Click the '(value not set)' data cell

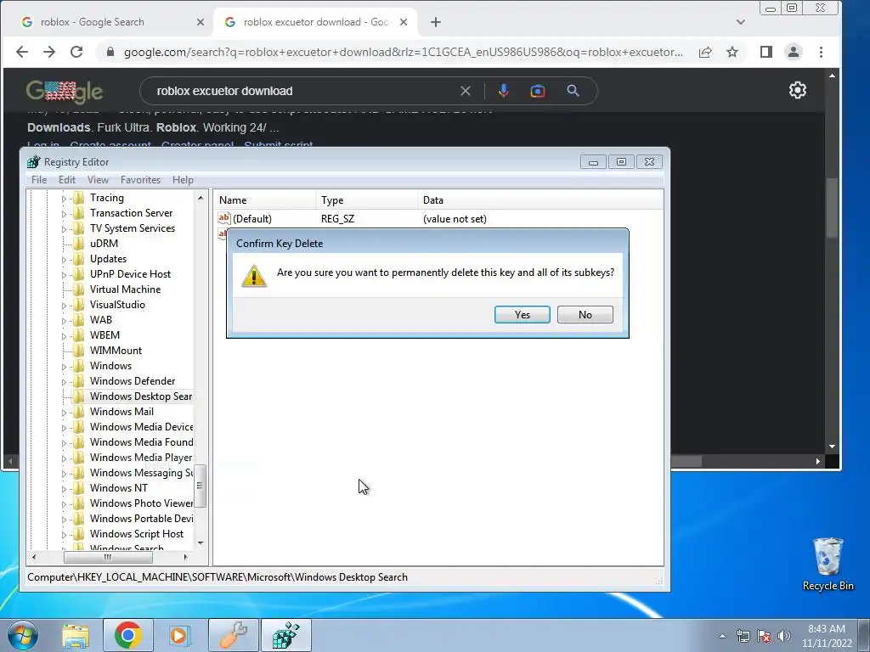pyautogui.click(x=455, y=219)
